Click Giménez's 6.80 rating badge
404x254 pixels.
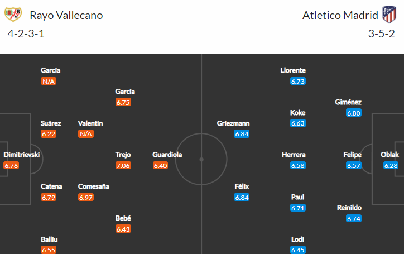(354, 113)
